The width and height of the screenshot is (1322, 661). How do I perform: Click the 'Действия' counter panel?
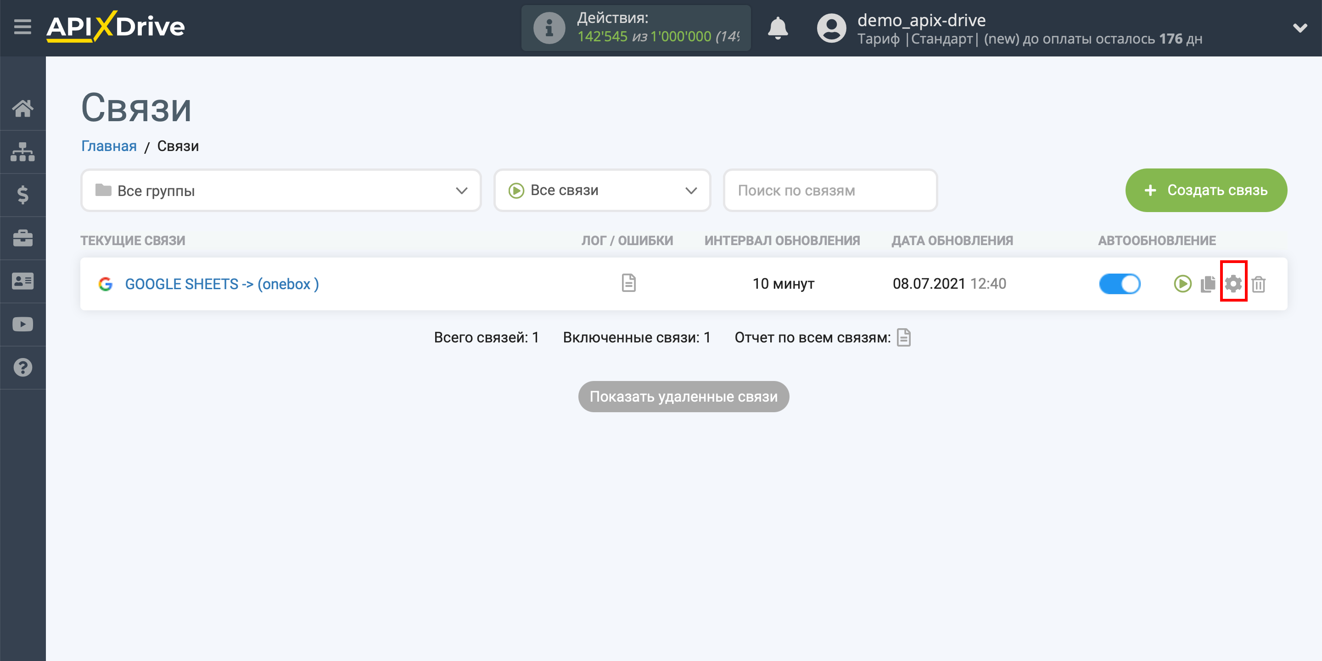coord(636,28)
